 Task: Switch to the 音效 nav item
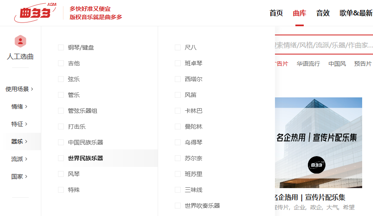323,13
